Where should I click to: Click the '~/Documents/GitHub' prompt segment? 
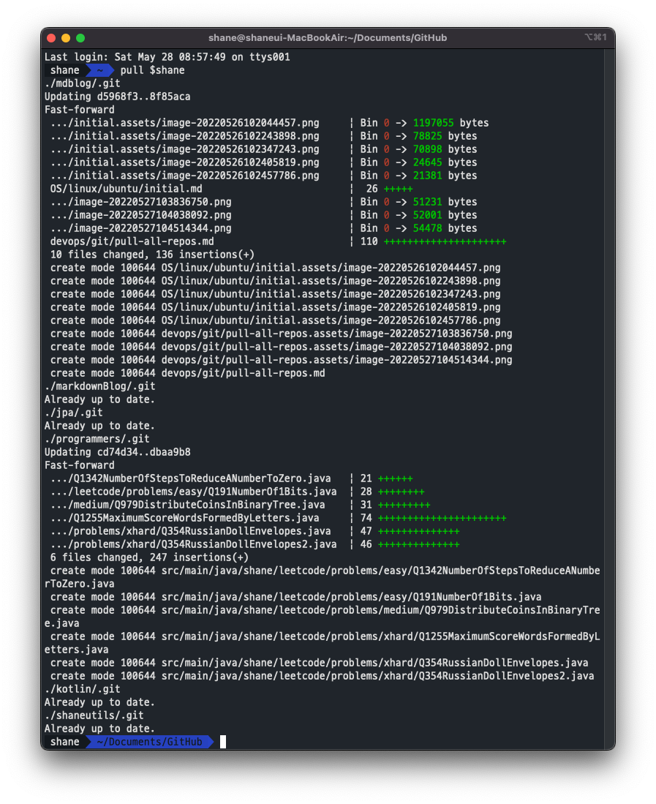(x=149, y=742)
